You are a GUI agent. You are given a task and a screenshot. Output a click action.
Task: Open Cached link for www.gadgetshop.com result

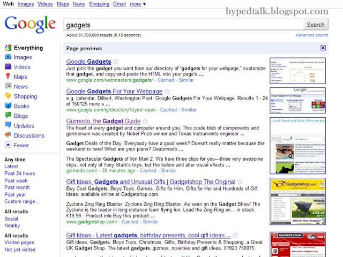pos(130,222)
